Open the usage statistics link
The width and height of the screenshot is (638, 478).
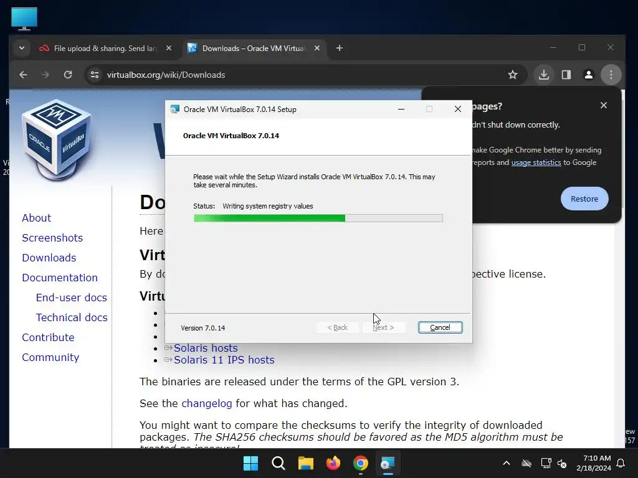[x=536, y=162]
